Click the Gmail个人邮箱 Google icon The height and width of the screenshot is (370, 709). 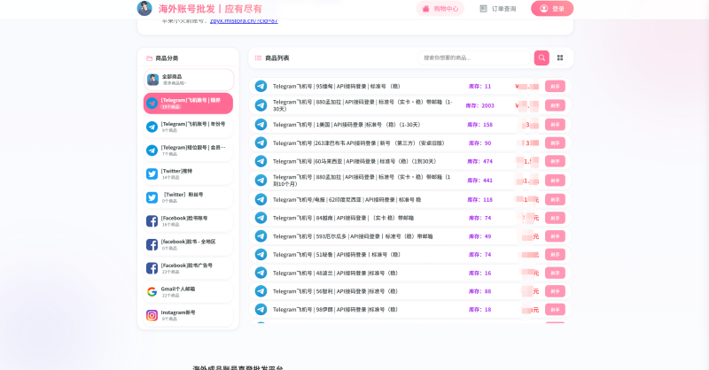pyautogui.click(x=152, y=291)
